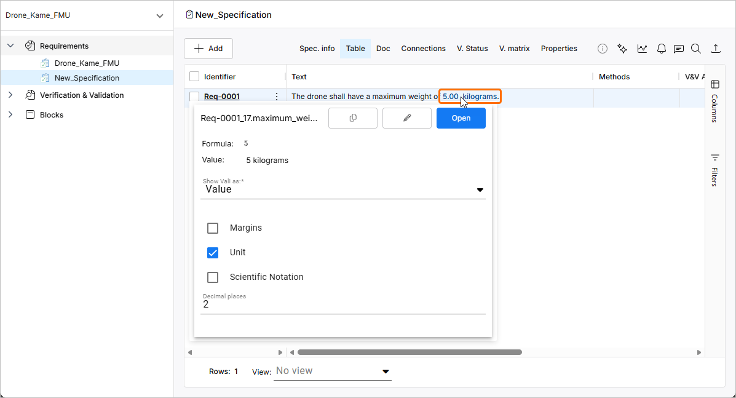The height and width of the screenshot is (398, 736).
Task: Click the pencil edit button in popup
Action: tap(407, 118)
